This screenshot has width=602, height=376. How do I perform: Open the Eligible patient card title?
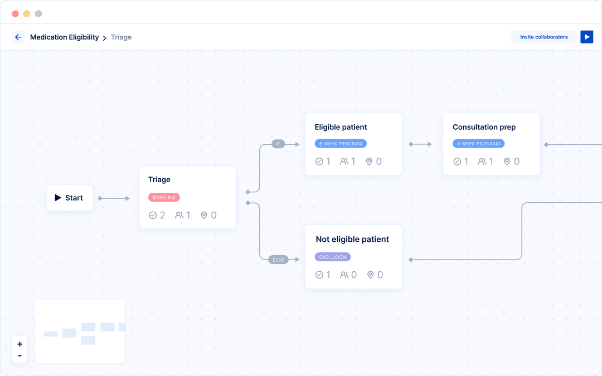[x=341, y=127]
